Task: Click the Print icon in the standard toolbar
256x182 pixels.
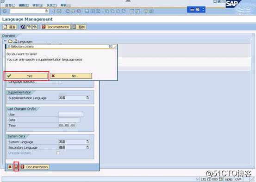Action: [x=87, y=11]
